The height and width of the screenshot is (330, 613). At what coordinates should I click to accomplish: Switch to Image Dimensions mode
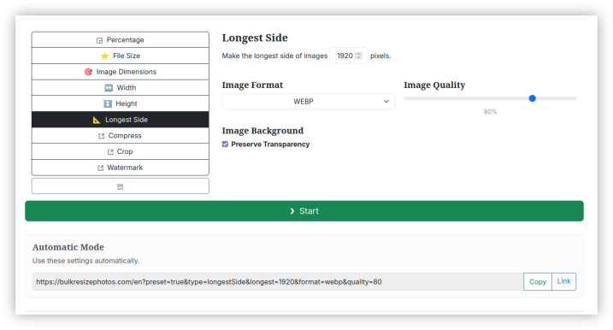pyautogui.click(x=121, y=72)
